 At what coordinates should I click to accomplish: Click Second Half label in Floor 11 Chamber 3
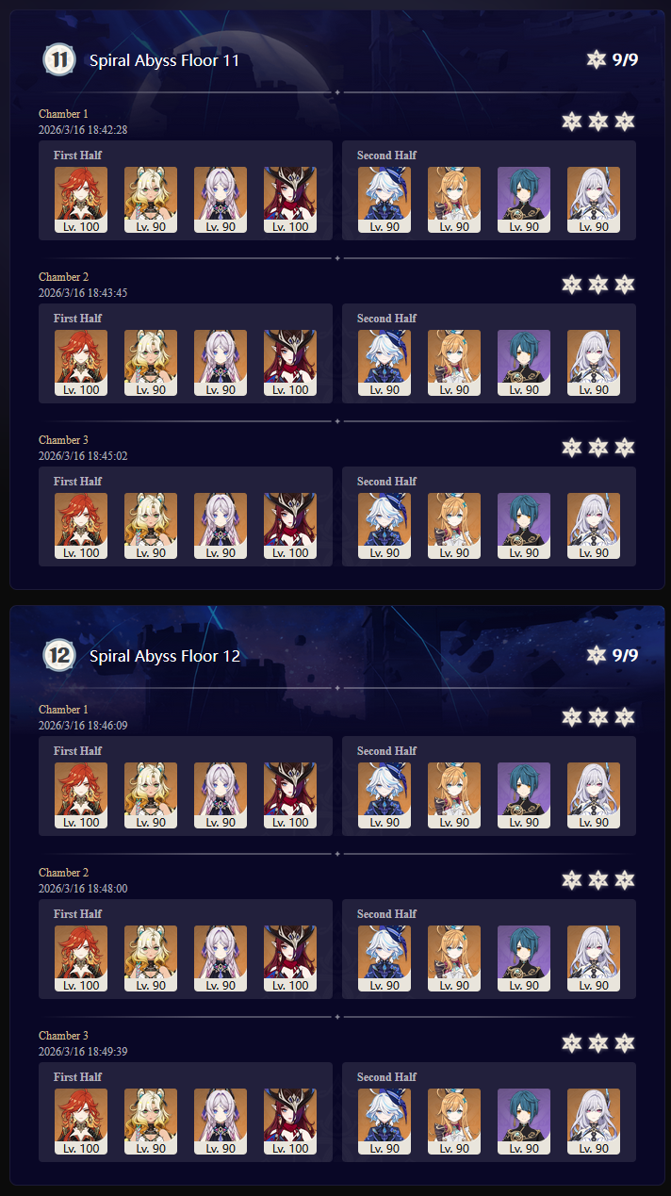(x=386, y=482)
